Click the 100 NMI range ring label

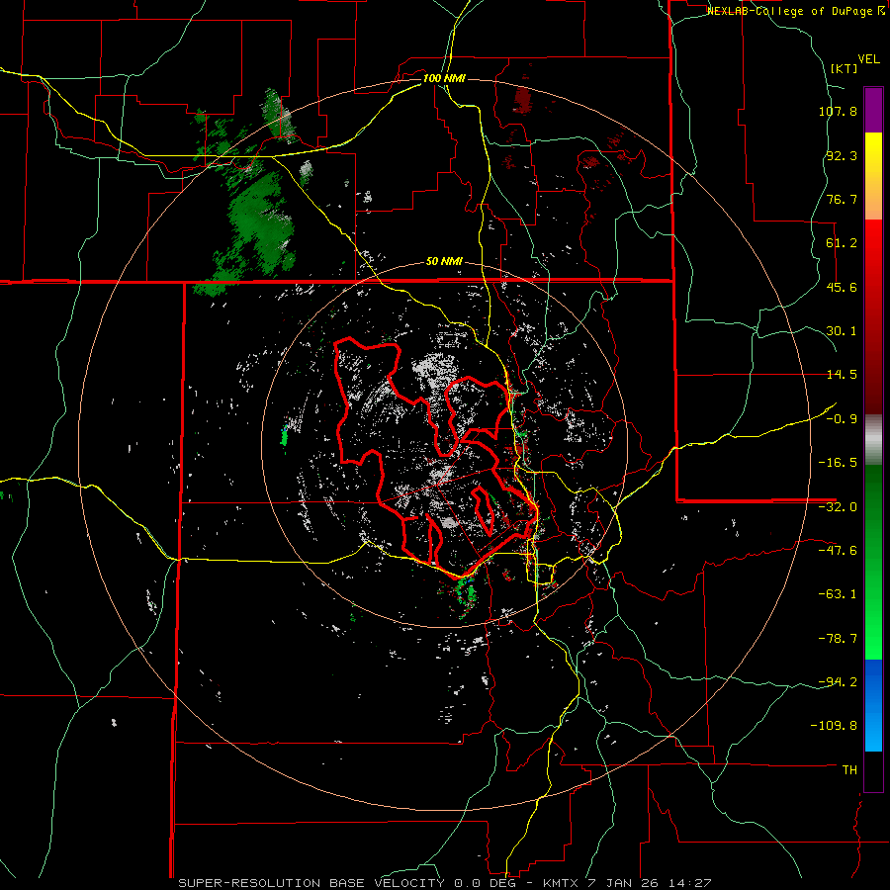point(444,78)
